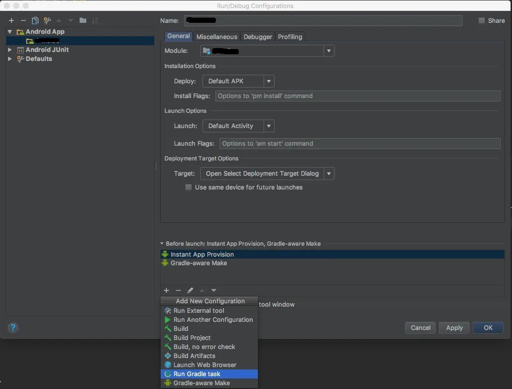
Task: Add a before launch task
Action: (x=166, y=290)
